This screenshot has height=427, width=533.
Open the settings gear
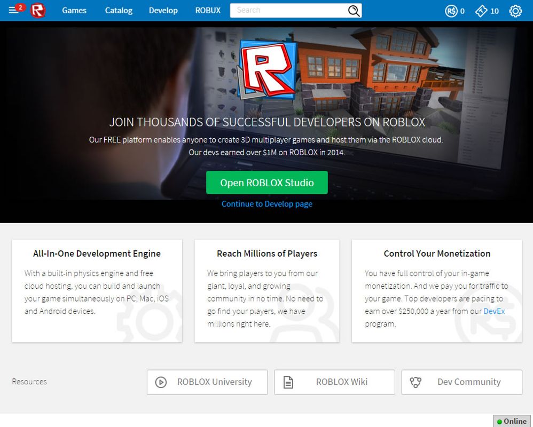(x=515, y=10)
